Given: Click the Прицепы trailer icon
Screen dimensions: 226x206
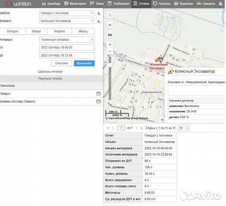Looking at the screenshot, I should point(199,3).
